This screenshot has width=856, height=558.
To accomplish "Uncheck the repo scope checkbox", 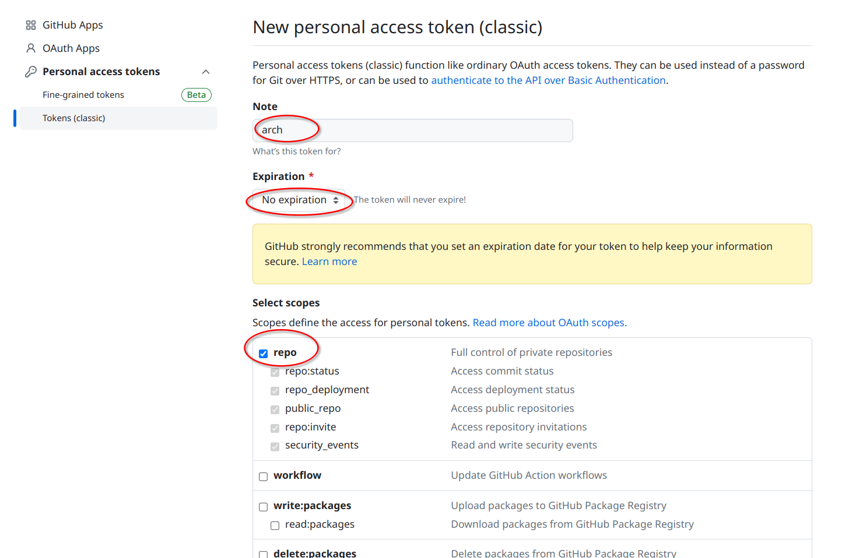I will [x=264, y=354].
